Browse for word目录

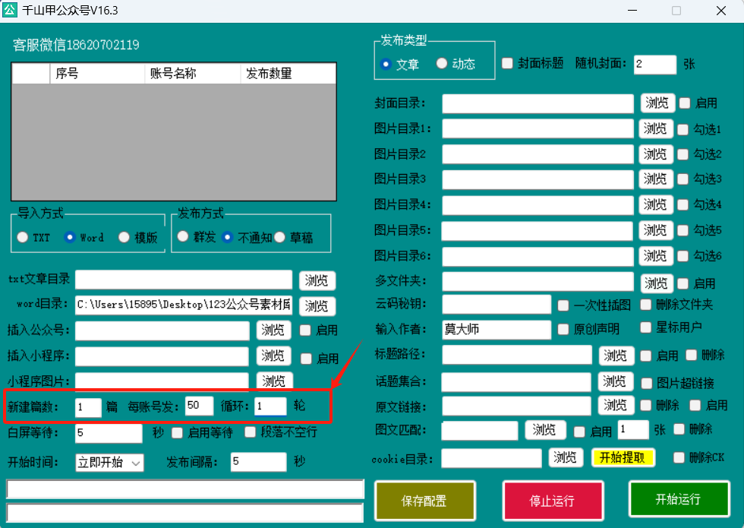click(317, 305)
